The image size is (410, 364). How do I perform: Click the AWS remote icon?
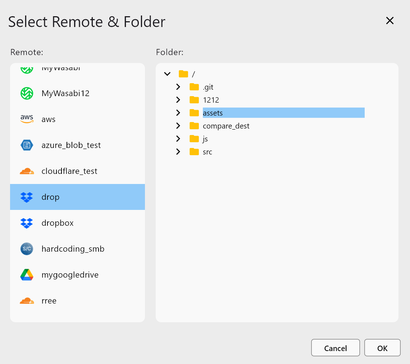pos(27,119)
